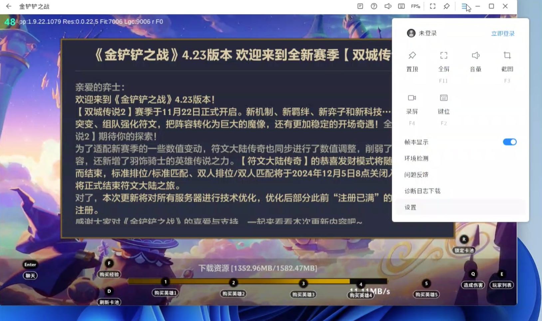Click the 聊天 Enter key overlay
The height and width of the screenshot is (321, 542).
(x=30, y=270)
